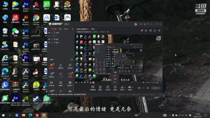Click the CPU usage readout in the status bar
The image size is (210, 118).
click(145, 94)
